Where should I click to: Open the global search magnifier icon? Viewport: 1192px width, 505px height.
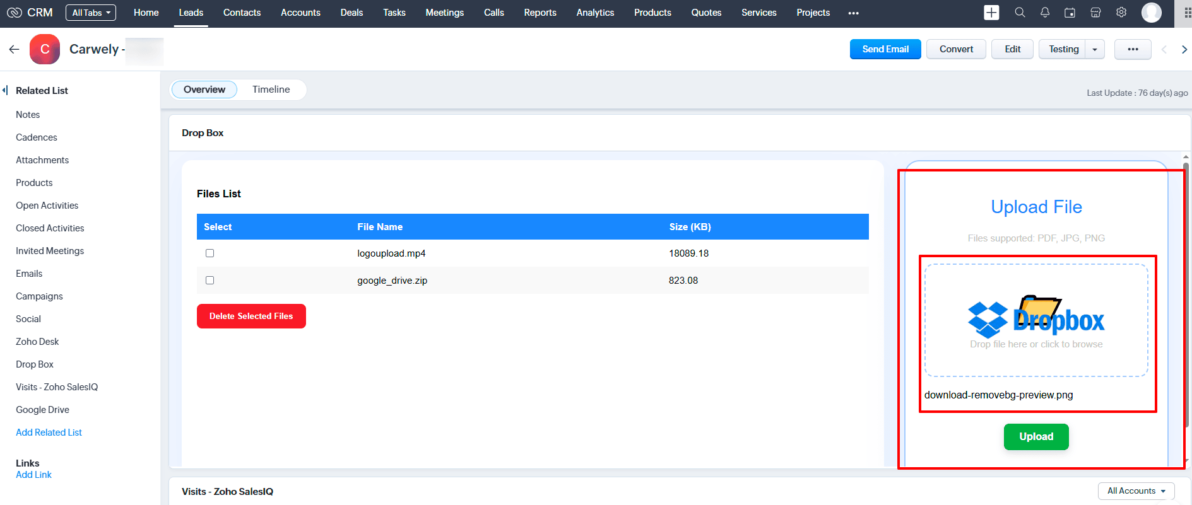[1020, 13]
